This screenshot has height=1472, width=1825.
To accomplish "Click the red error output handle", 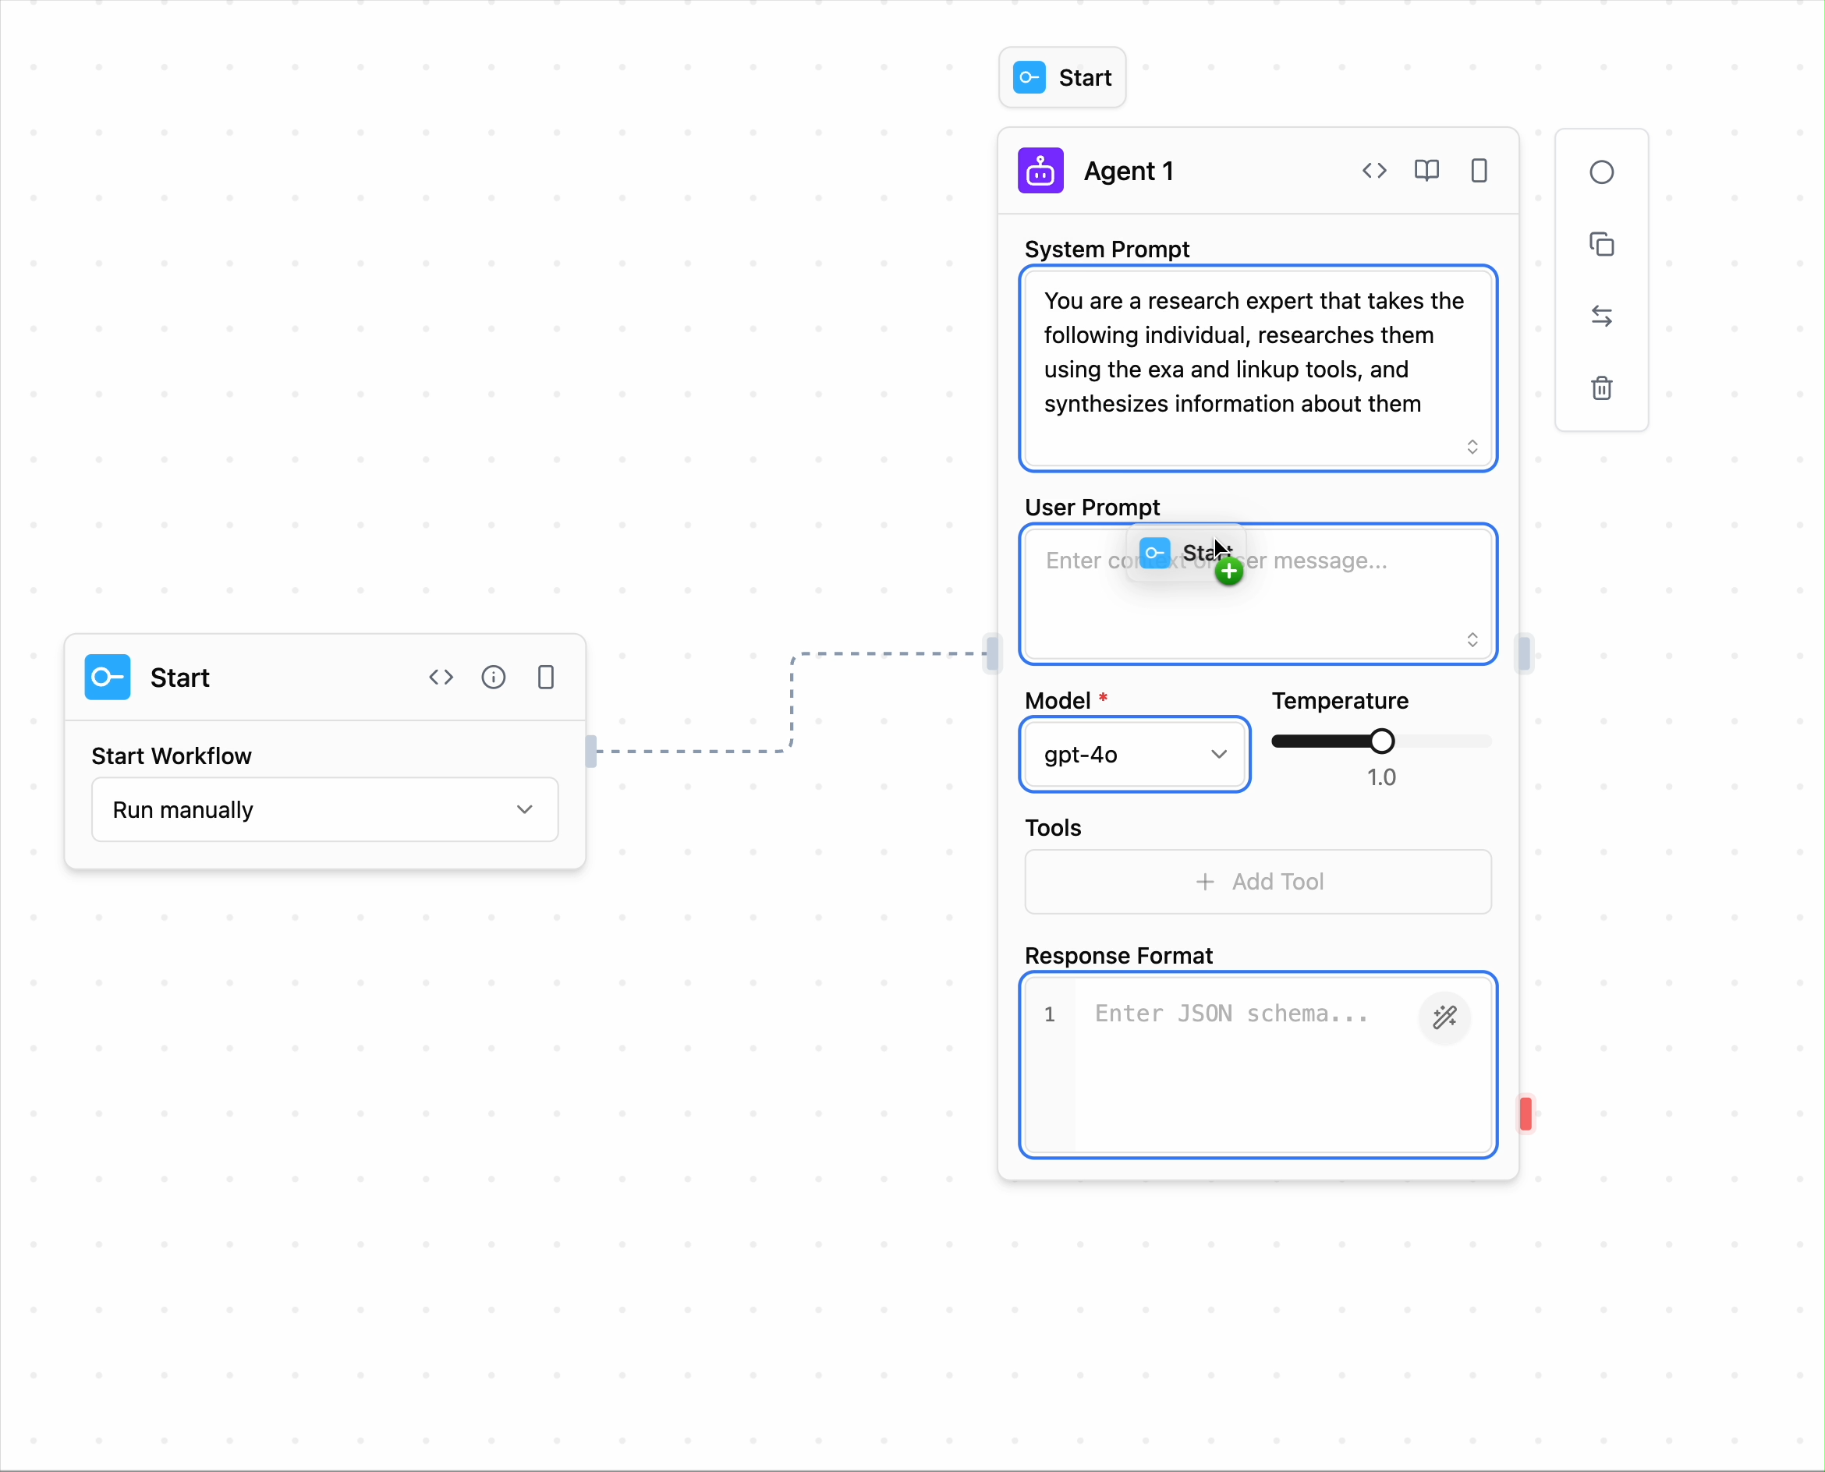I will pyautogui.click(x=1526, y=1114).
